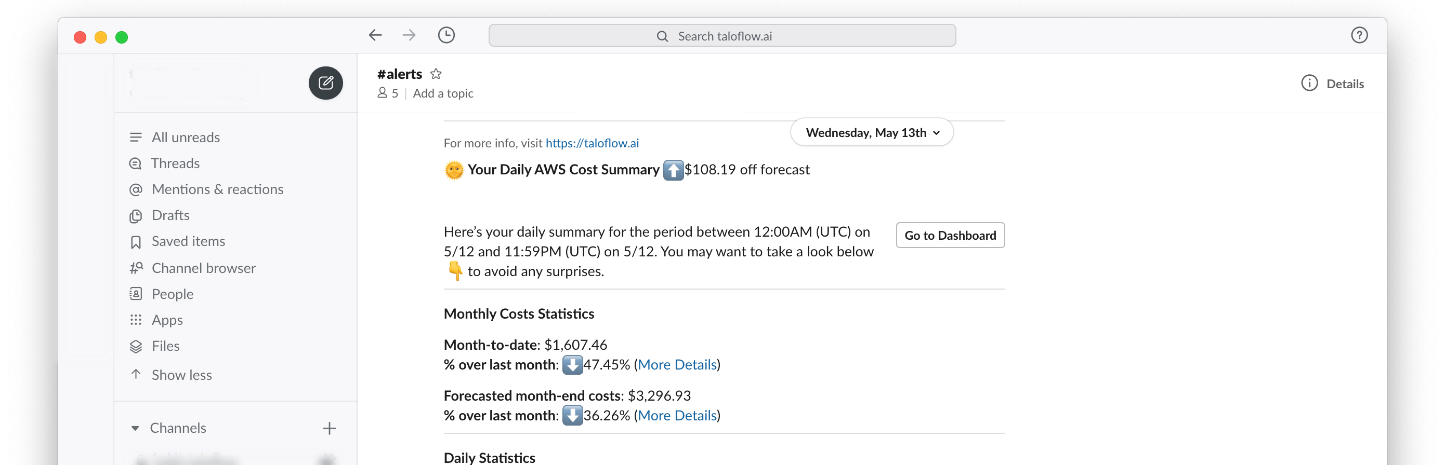
Task: Click the $108.19 off forecast text
Action: [746, 169]
